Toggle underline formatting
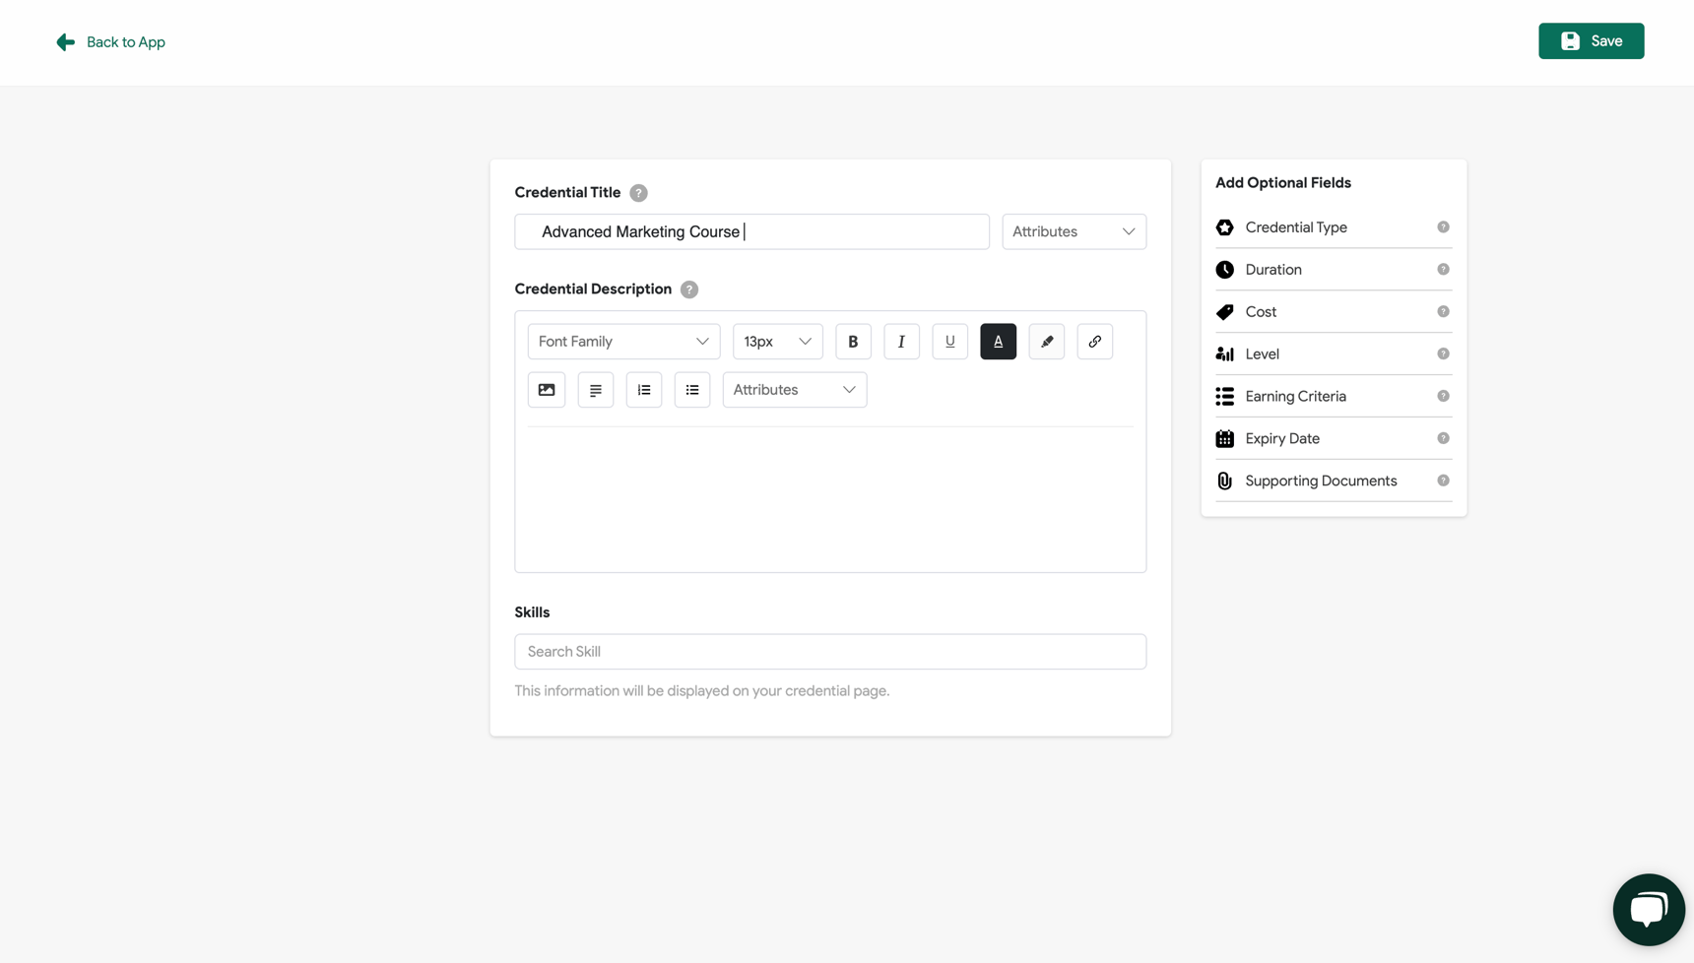 [x=949, y=341]
